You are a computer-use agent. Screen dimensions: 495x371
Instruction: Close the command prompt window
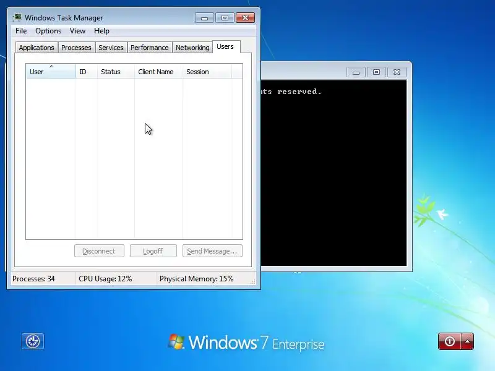tap(397, 72)
